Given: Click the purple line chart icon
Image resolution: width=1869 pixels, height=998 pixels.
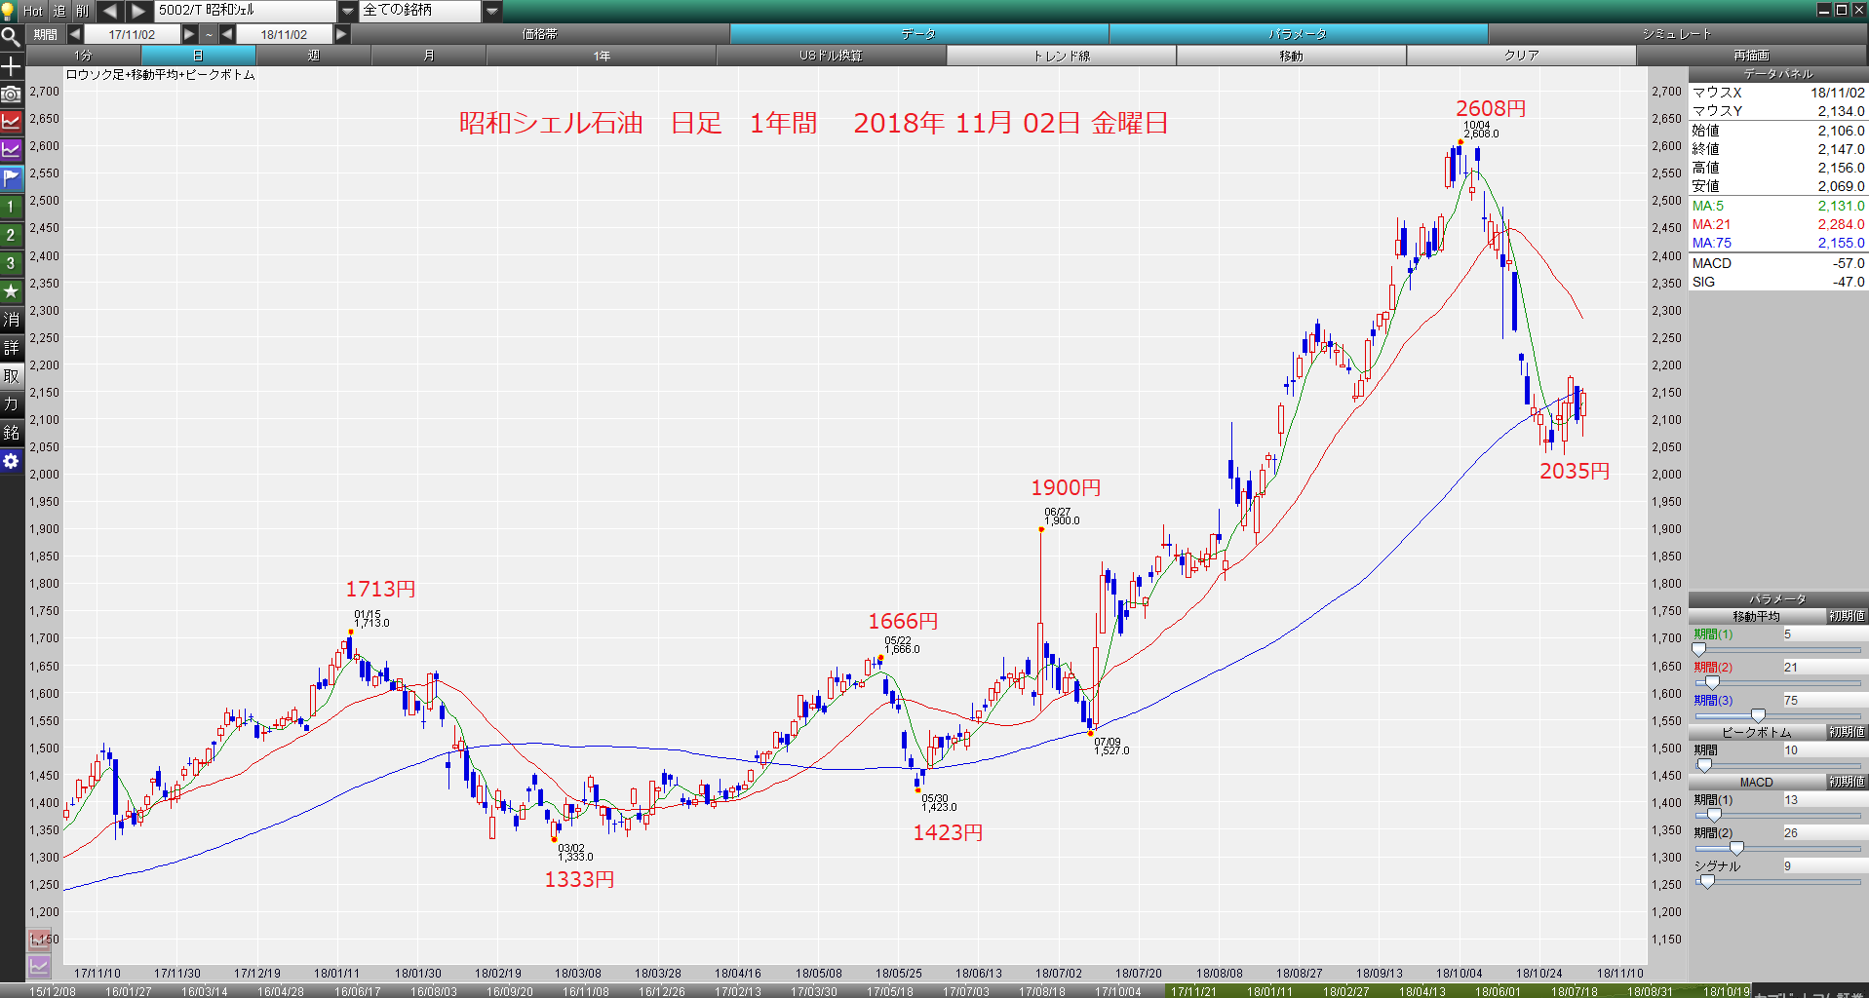Looking at the screenshot, I should click(11, 150).
